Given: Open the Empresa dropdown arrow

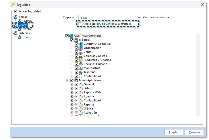Looking at the screenshot, I should pos(139,18).
